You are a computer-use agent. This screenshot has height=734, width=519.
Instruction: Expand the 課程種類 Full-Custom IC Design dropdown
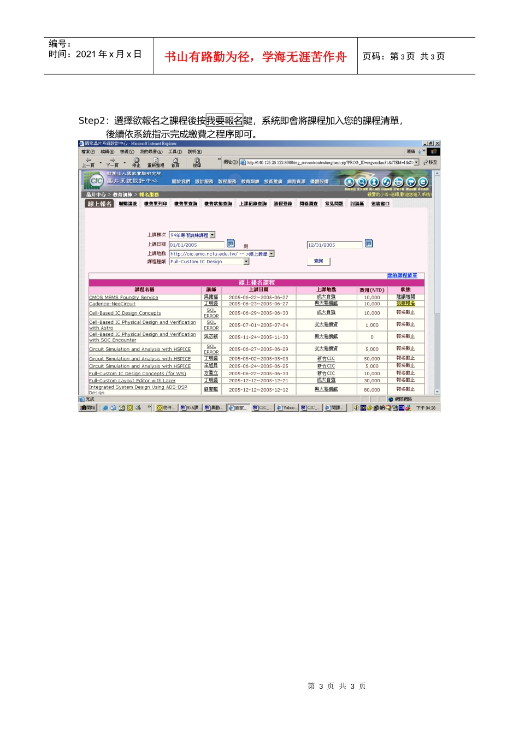point(246,262)
